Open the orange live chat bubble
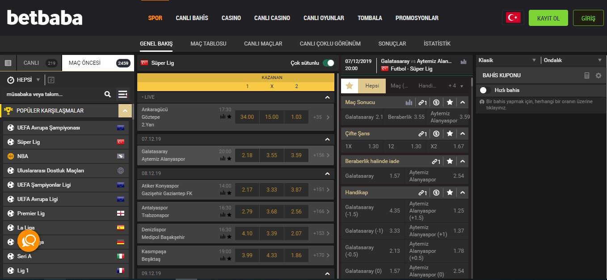 [x=29, y=241]
